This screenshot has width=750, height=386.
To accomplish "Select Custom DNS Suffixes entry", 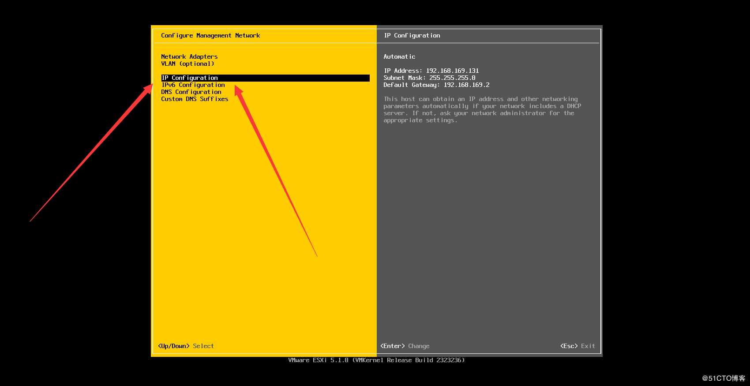I will [x=195, y=99].
